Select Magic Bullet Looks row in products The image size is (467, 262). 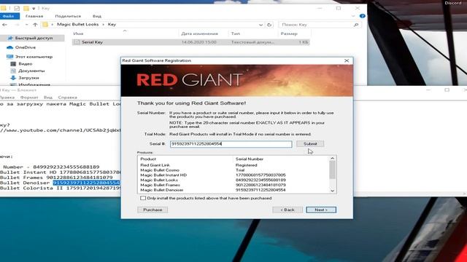pyautogui.click(x=233, y=180)
